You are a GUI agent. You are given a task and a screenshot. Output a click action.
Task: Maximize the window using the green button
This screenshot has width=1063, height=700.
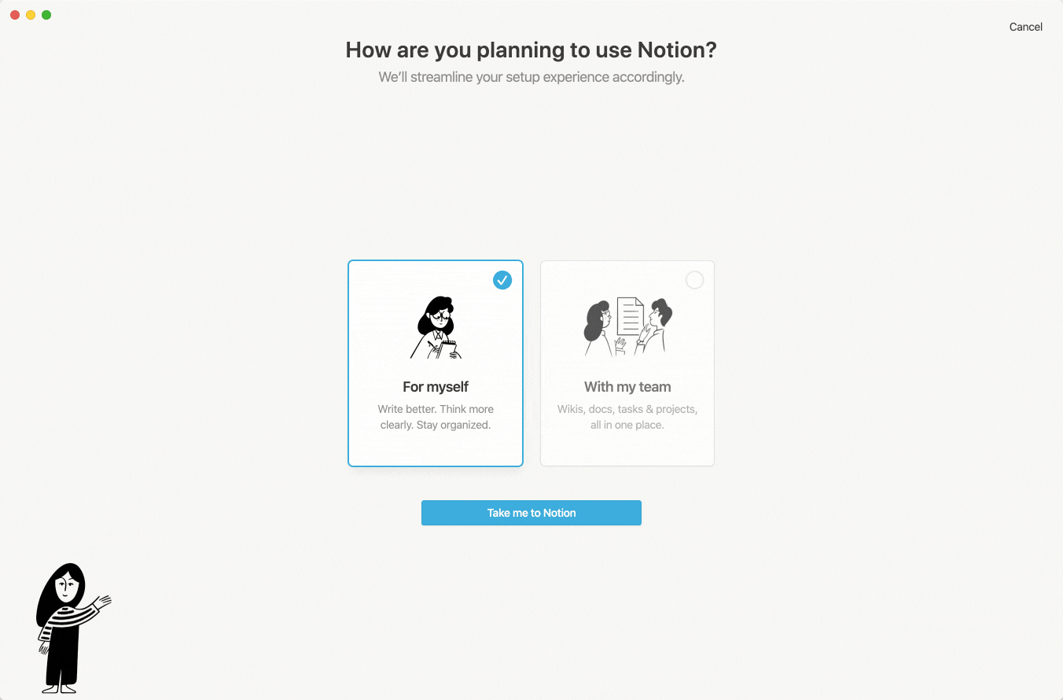tap(46, 15)
